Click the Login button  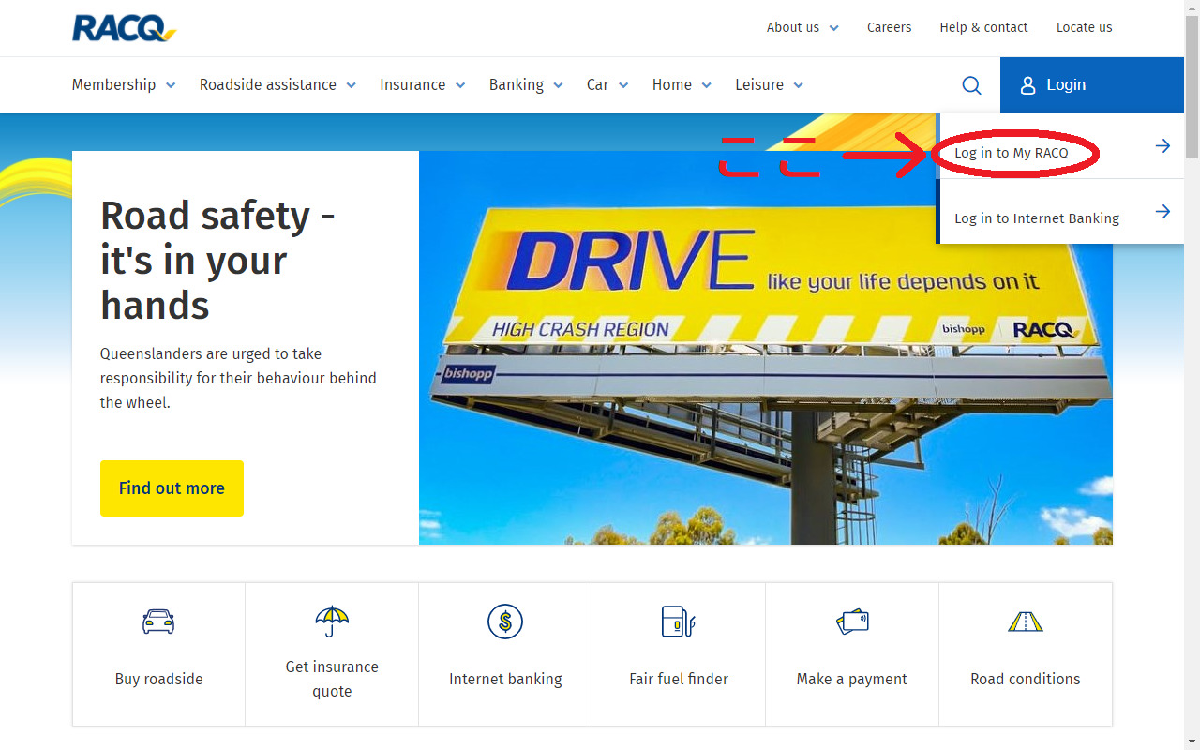tap(1092, 85)
